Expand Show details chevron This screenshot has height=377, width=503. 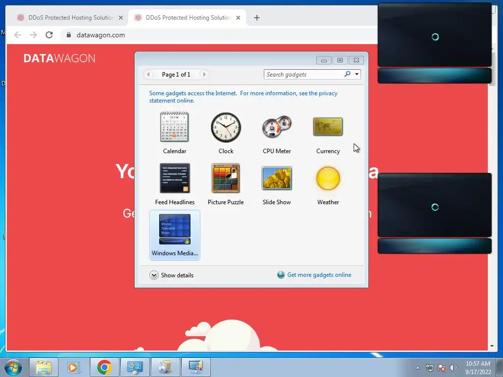(x=154, y=275)
